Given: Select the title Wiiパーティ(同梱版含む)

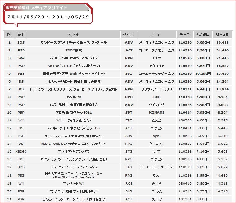Looking at the screenshot, I should coord(74,120).
